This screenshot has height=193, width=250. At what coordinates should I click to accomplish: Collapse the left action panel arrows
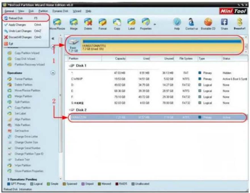53,39
